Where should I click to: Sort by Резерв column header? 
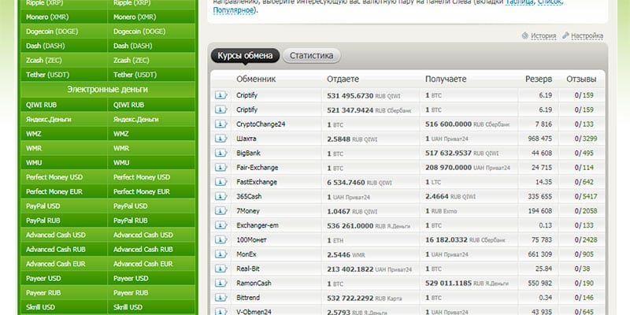click(x=539, y=80)
